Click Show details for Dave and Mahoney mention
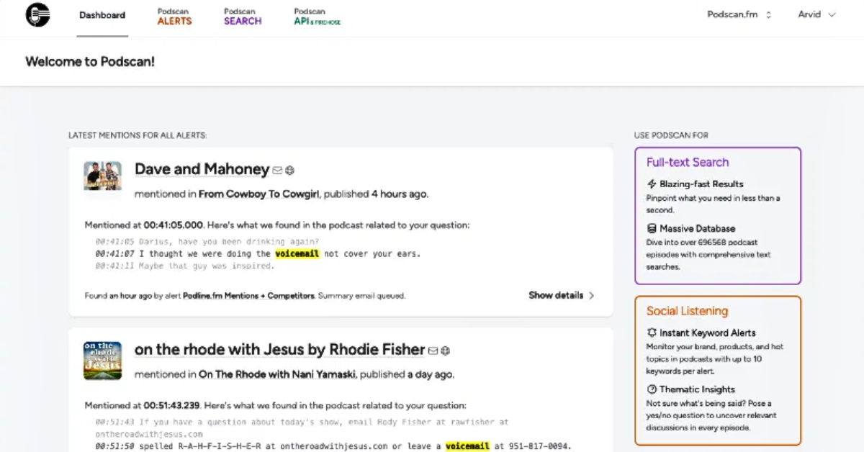This screenshot has width=864, height=452. tap(561, 295)
